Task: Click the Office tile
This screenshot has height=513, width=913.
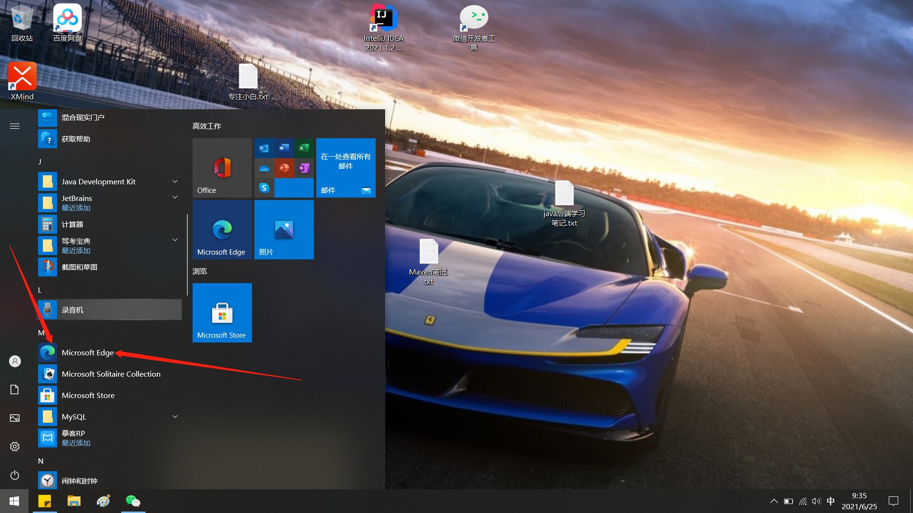Action: click(222, 168)
